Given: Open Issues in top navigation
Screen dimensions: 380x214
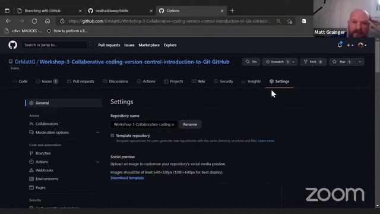Looking at the screenshot, I should (129, 45).
